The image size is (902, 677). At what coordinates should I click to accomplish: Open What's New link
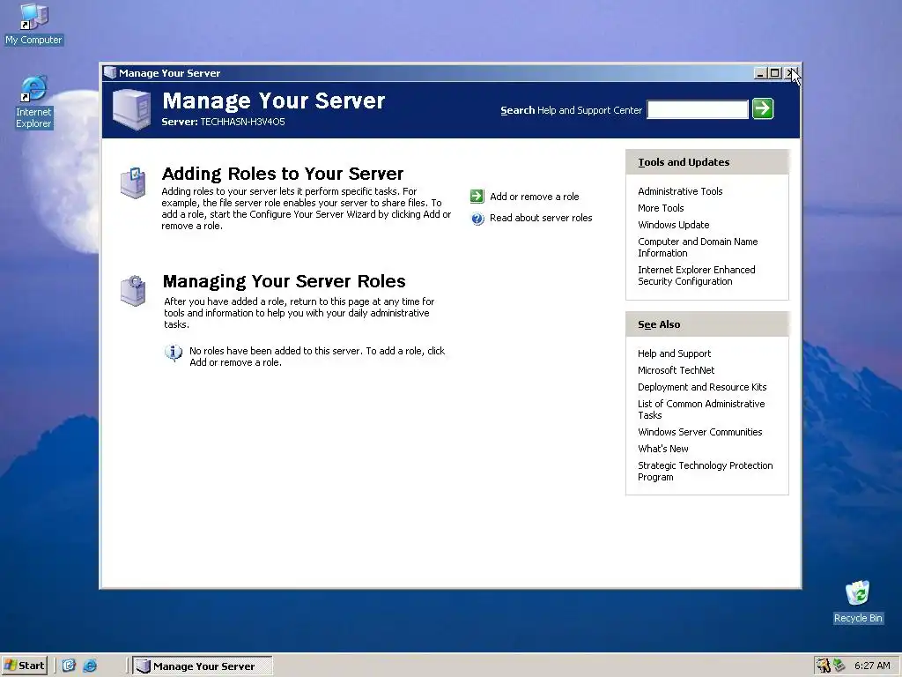[662, 449]
